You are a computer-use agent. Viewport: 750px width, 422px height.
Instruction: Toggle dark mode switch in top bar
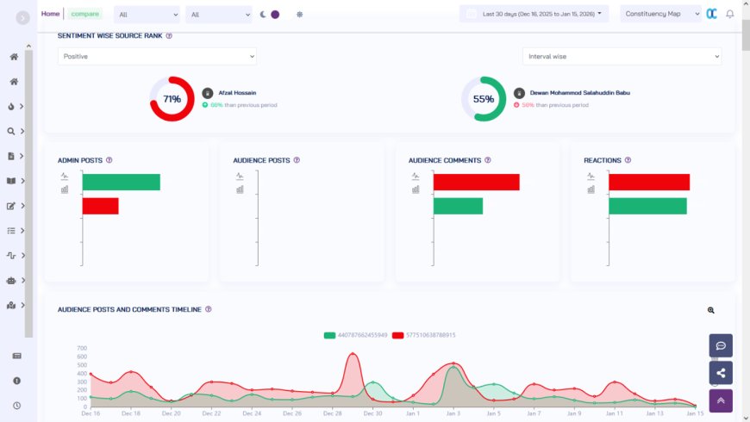(270, 15)
